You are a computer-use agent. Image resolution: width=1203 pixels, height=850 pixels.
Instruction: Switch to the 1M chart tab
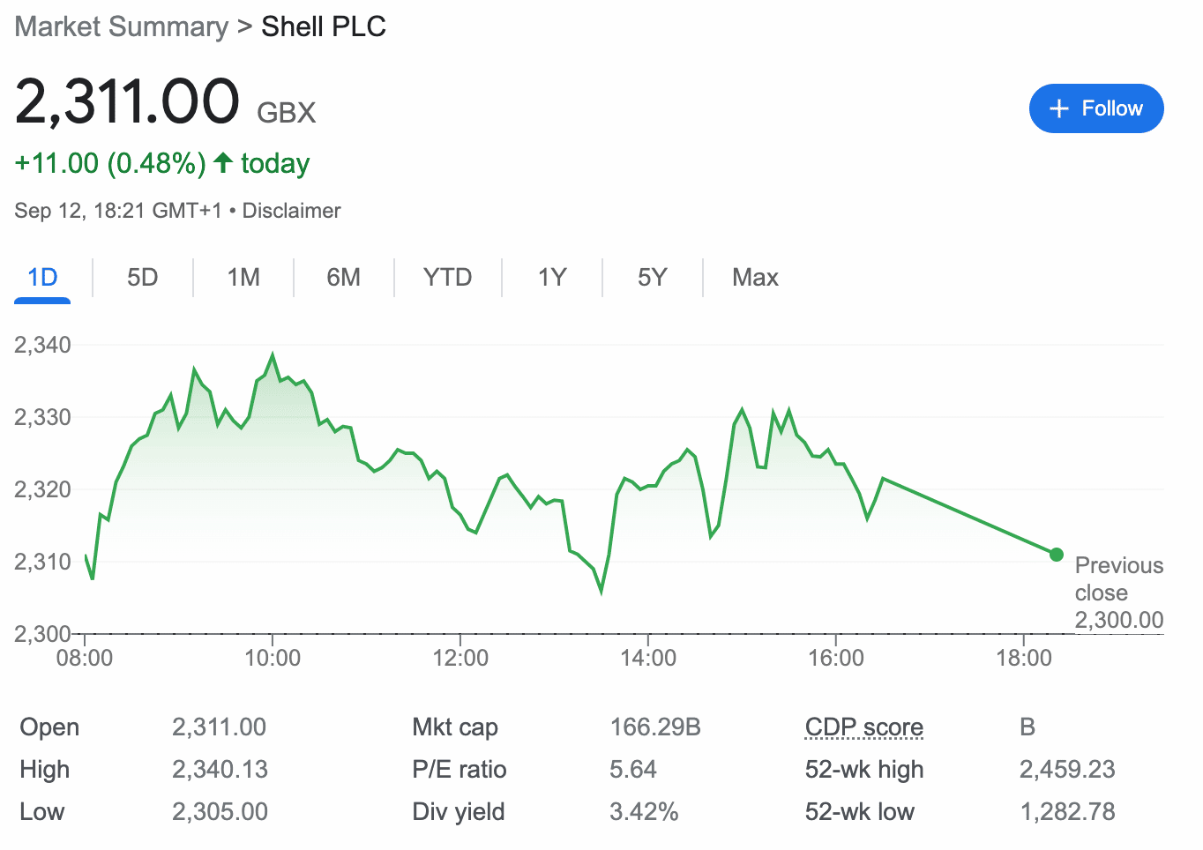(243, 278)
